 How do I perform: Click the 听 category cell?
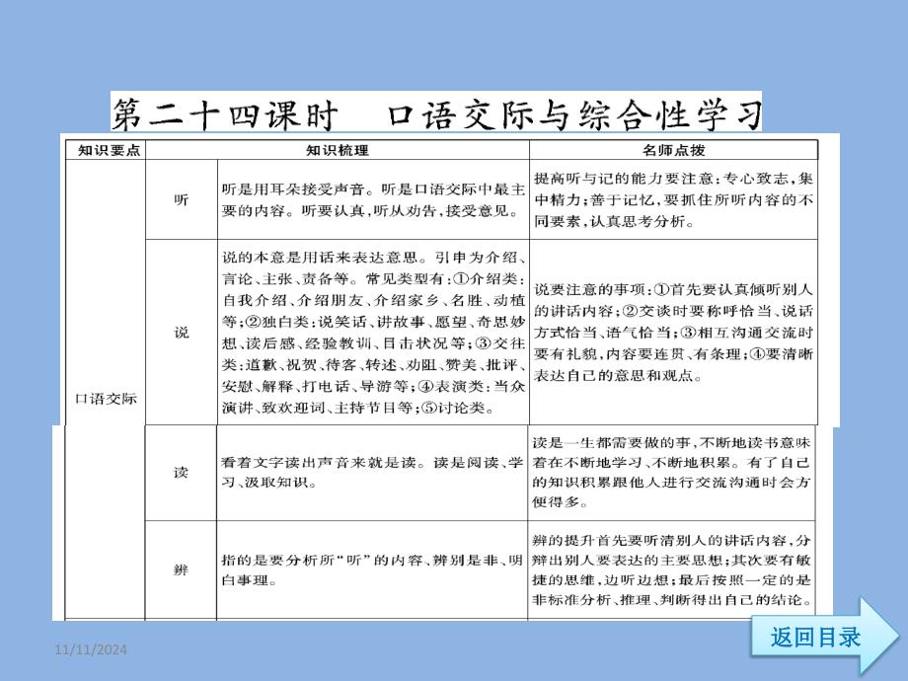(x=182, y=199)
